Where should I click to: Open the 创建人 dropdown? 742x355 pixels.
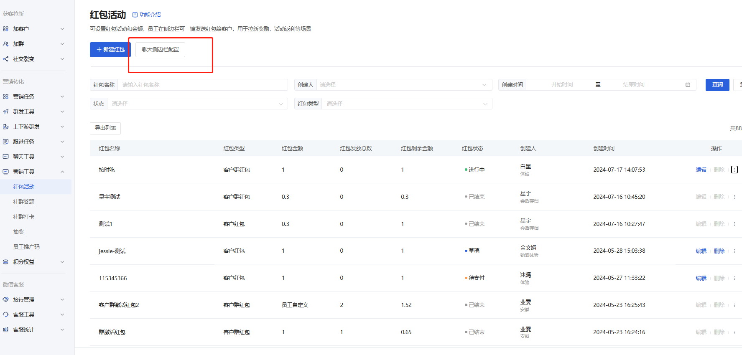404,85
